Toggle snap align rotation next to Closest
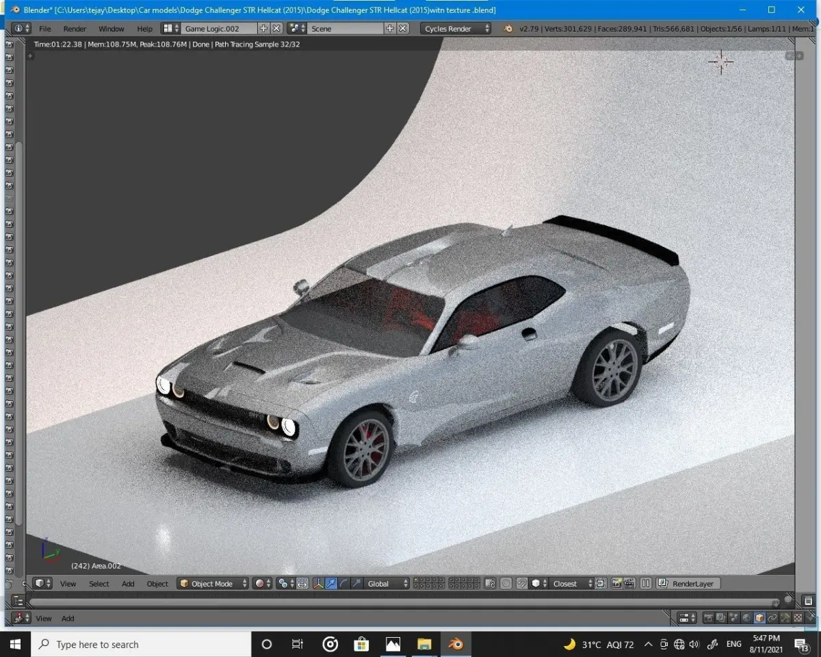This screenshot has width=821, height=657. point(600,584)
